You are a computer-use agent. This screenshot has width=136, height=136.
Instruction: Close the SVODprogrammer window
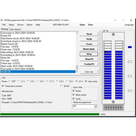[x=131, y=20]
